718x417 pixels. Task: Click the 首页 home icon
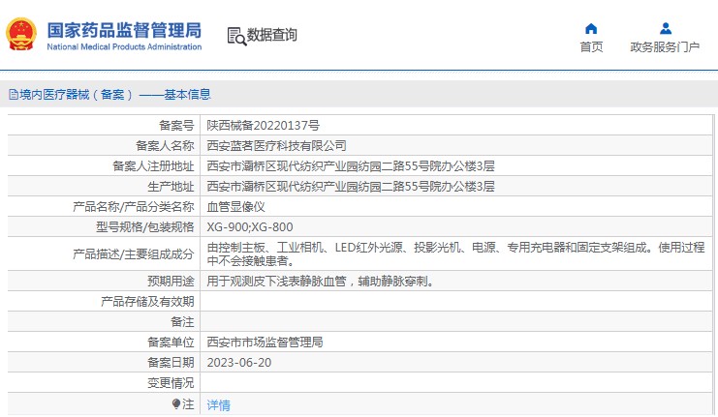tap(591, 29)
